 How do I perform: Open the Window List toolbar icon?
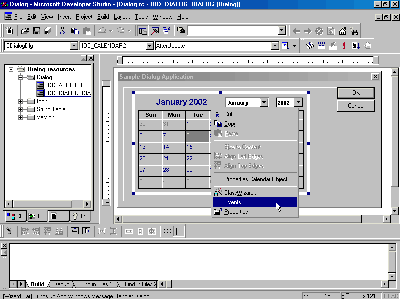[x=166, y=31]
